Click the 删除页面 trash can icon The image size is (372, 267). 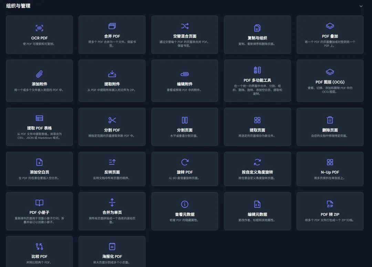click(x=330, y=120)
